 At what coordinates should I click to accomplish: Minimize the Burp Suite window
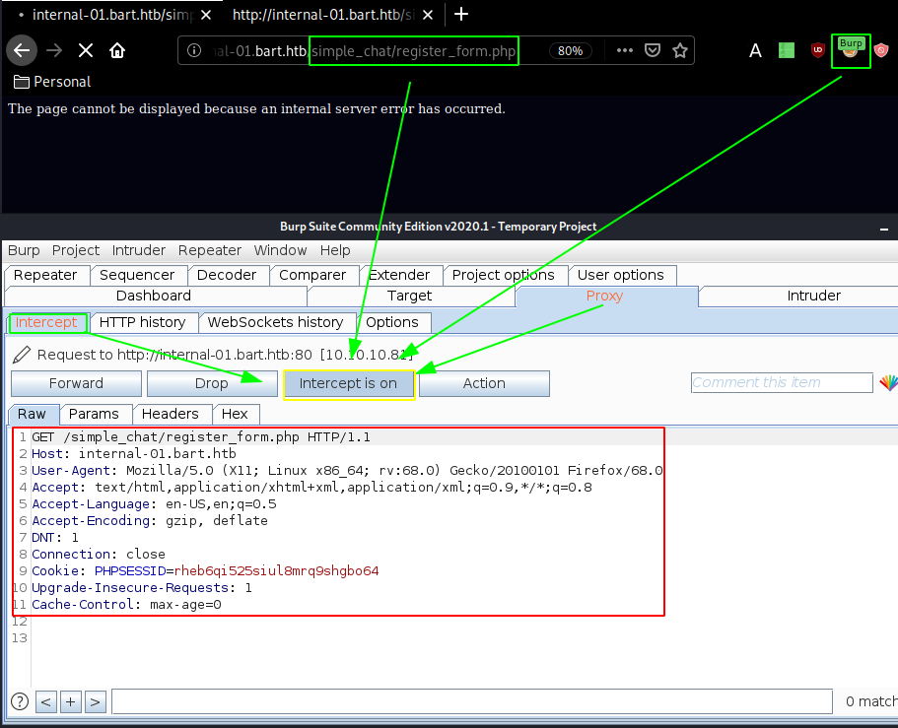point(884,229)
